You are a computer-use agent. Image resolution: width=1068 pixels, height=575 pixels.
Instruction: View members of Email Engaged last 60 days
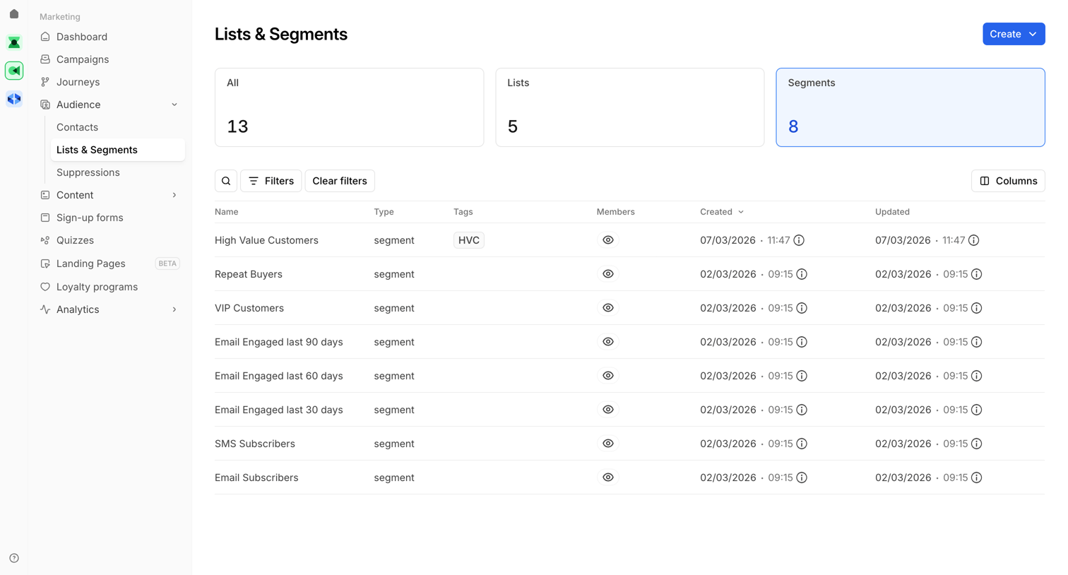pos(608,376)
